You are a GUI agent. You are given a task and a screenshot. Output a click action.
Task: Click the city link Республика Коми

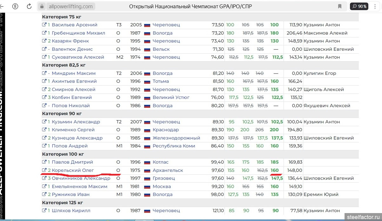tap(174, 146)
